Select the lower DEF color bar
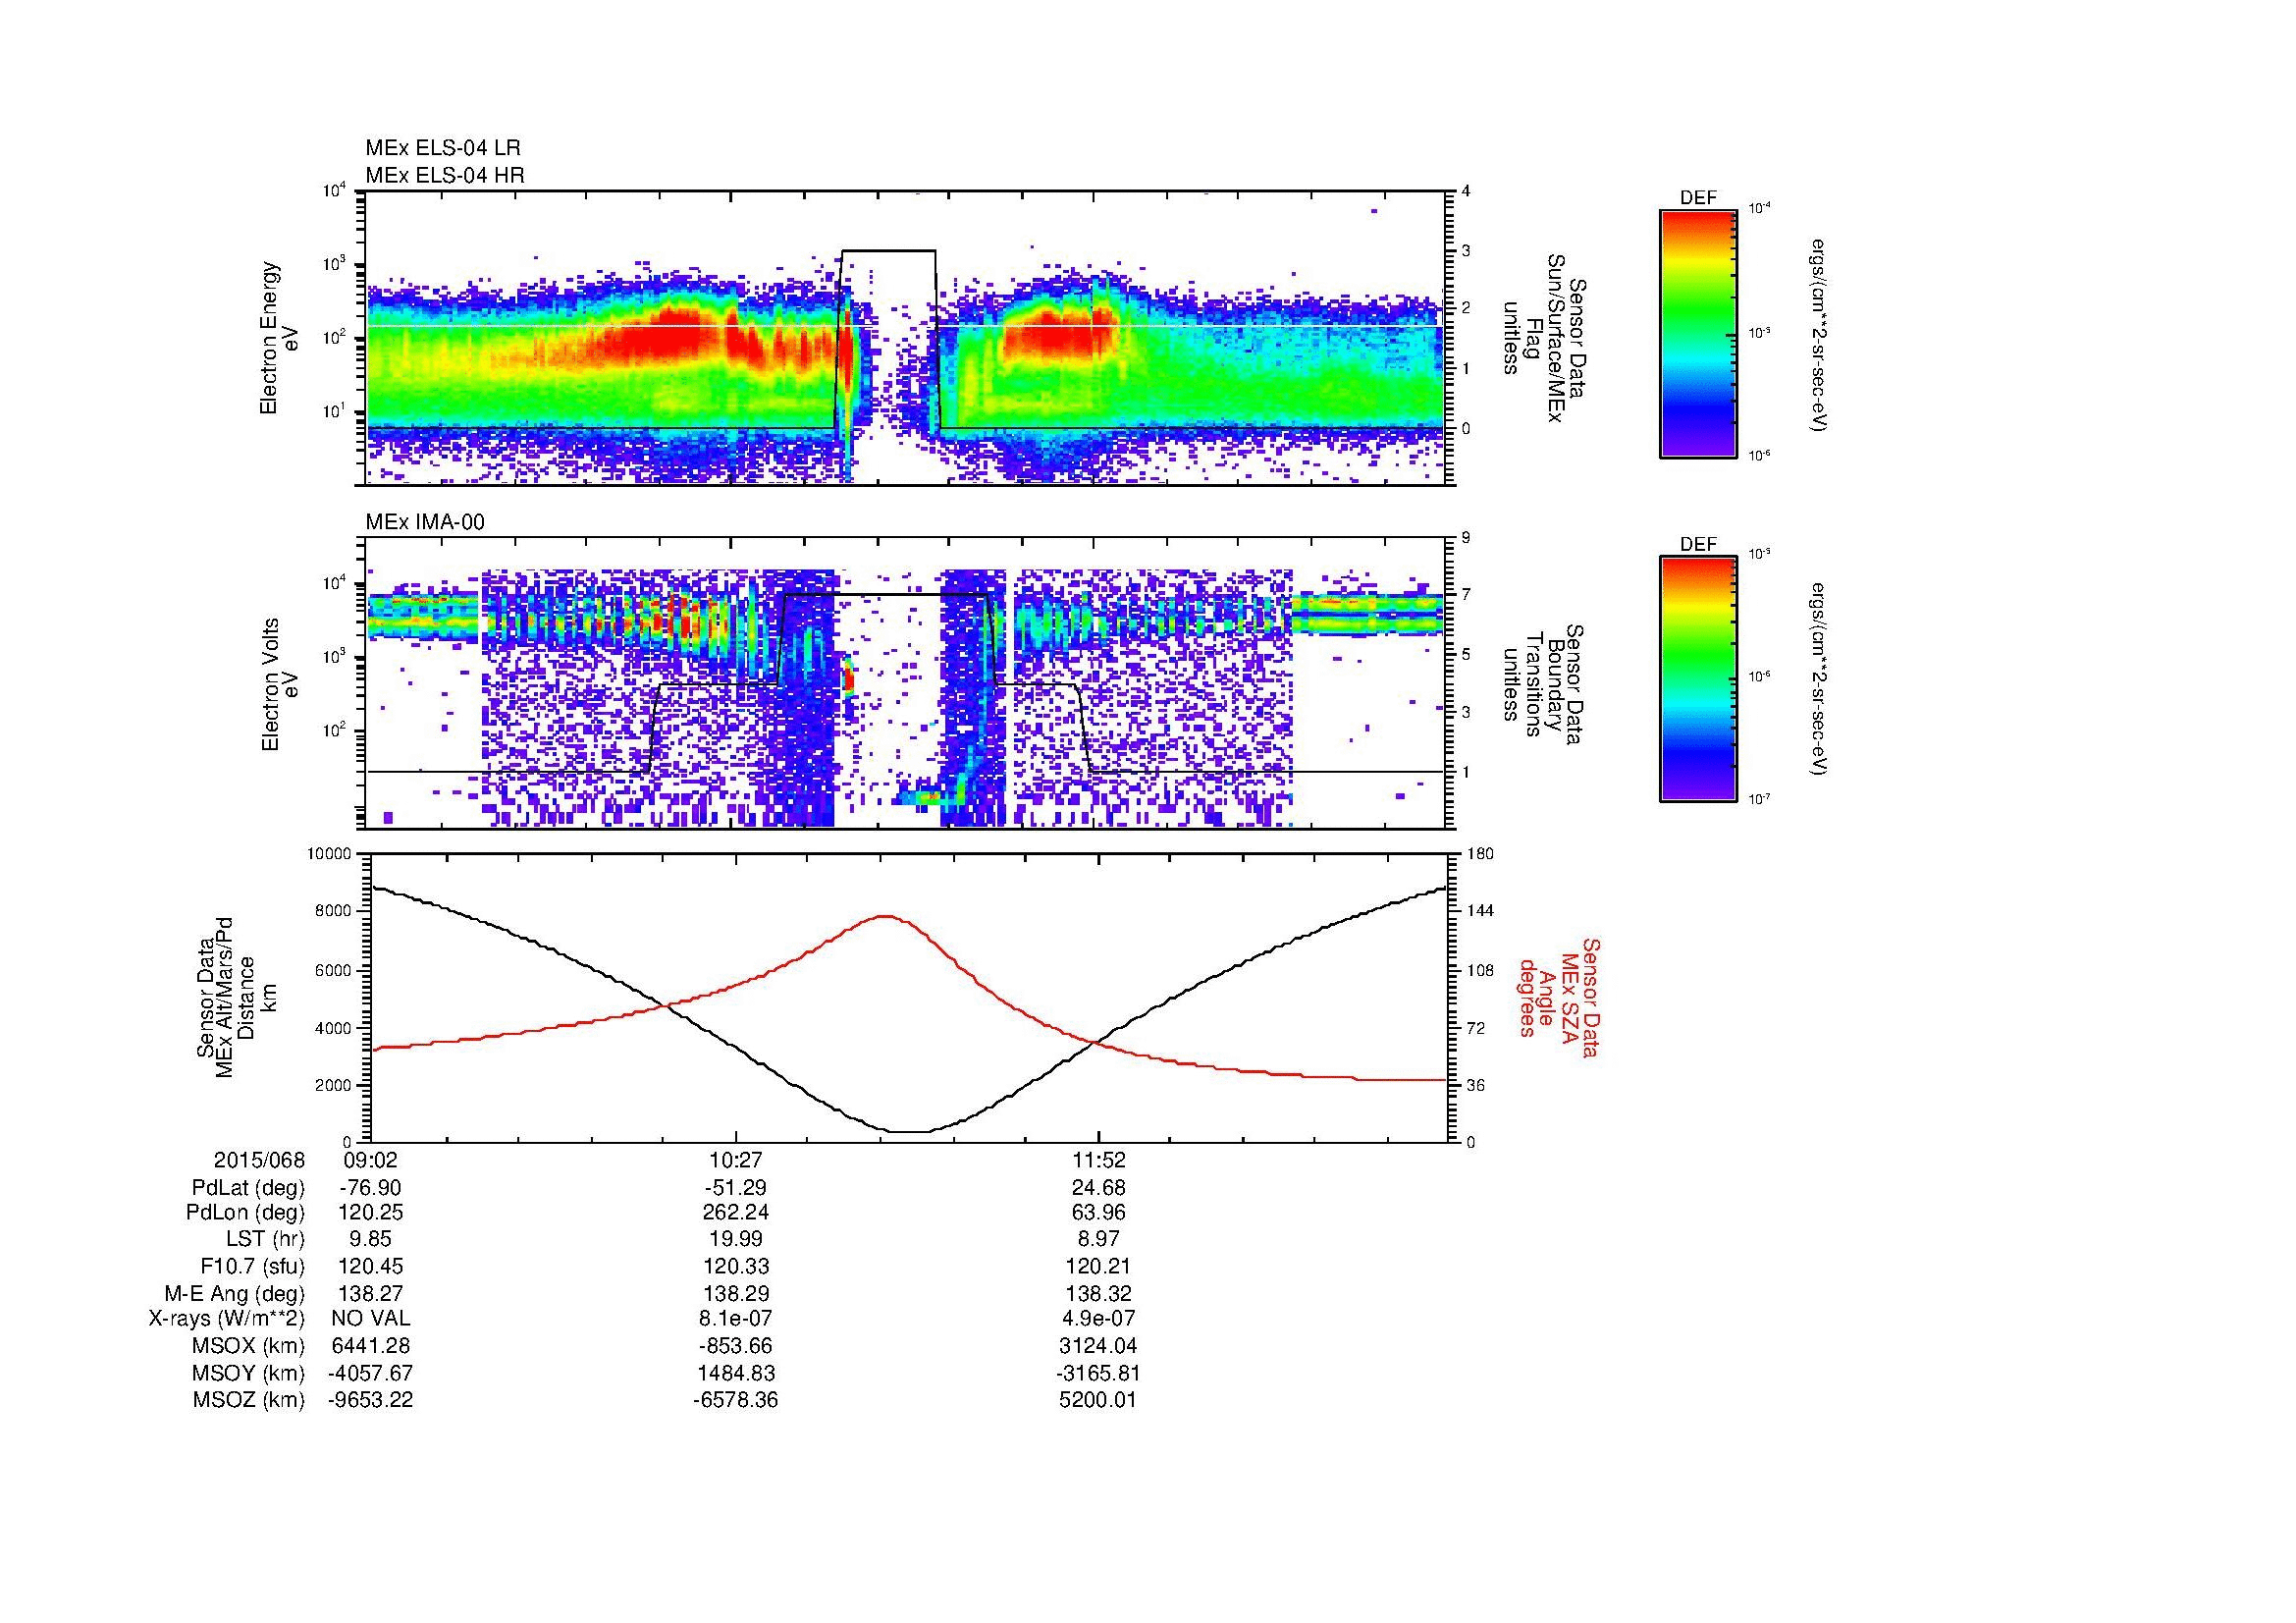 [x=1698, y=679]
